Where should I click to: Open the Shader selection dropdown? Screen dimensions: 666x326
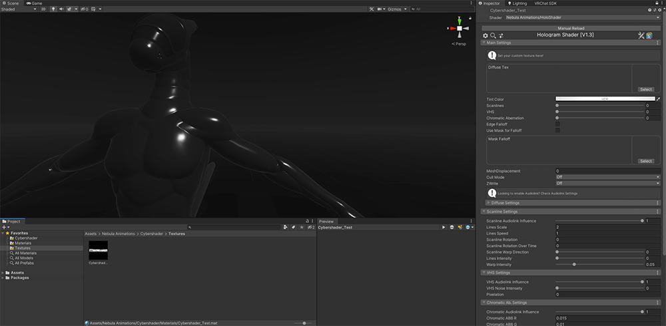coord(582,18)
